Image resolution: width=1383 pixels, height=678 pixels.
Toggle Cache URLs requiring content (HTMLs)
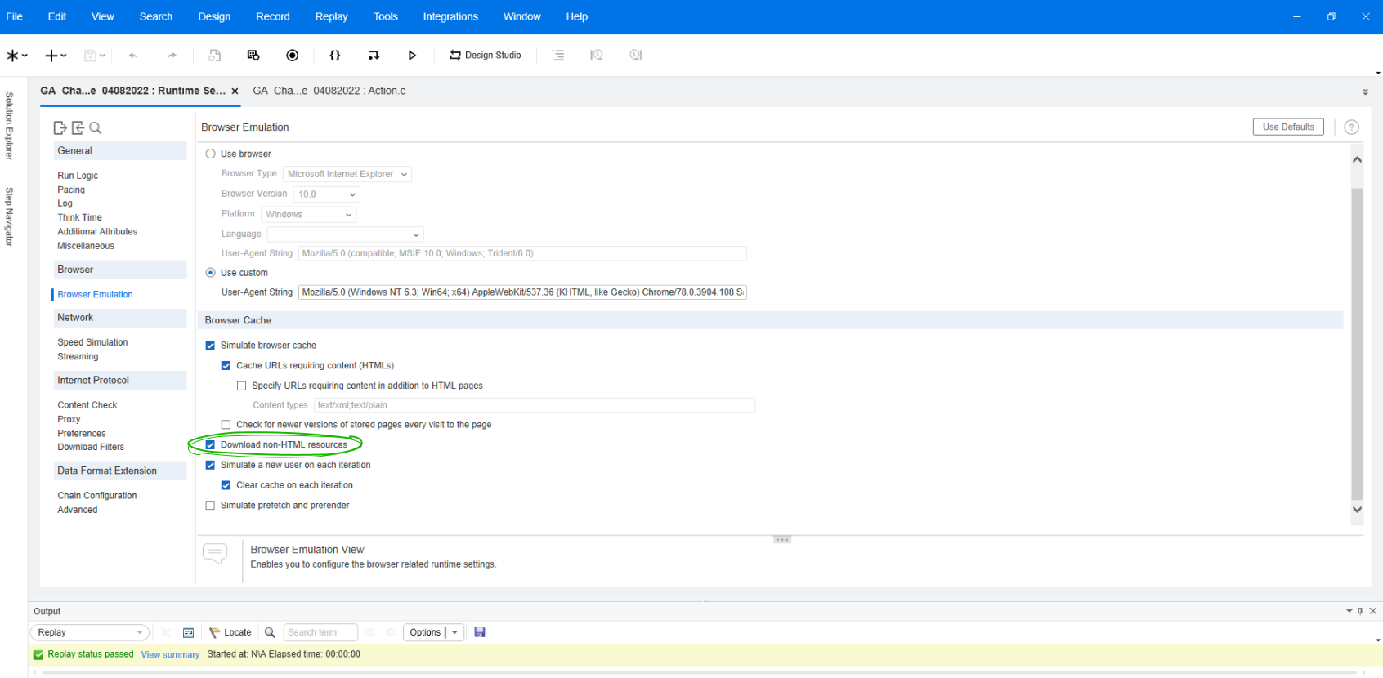point(226,366)
